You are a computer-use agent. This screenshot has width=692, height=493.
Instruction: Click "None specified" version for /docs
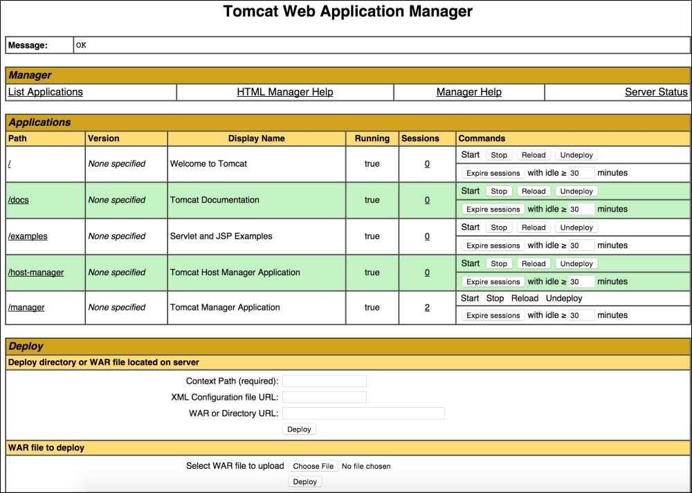tap(116, 200)
